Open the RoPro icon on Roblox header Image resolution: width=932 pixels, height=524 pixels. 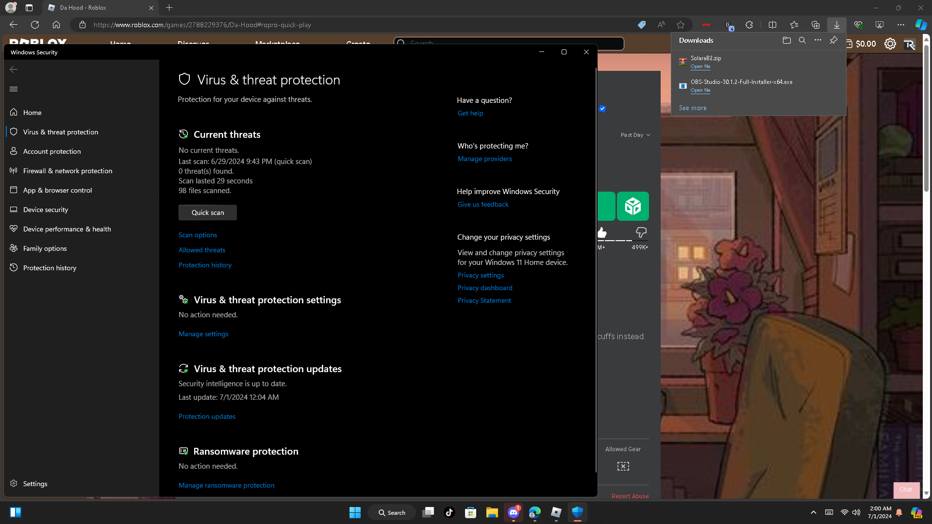910,44
